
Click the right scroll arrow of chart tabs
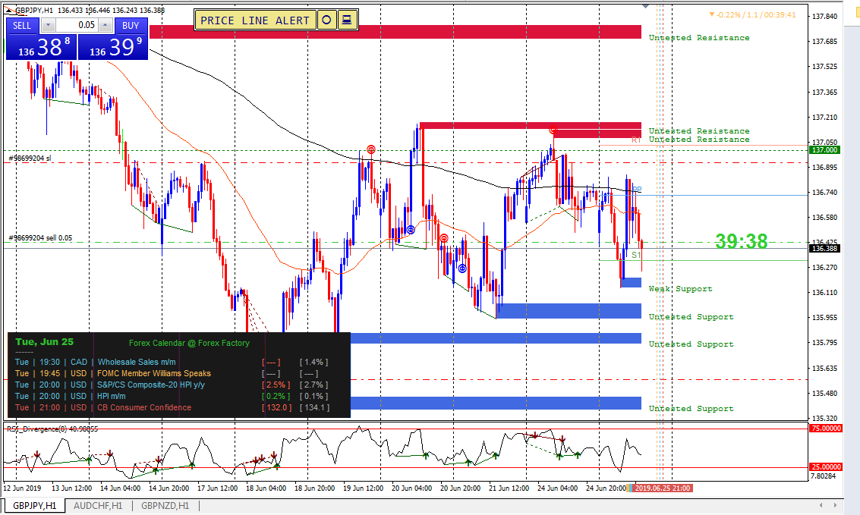[x=835, y=505]
